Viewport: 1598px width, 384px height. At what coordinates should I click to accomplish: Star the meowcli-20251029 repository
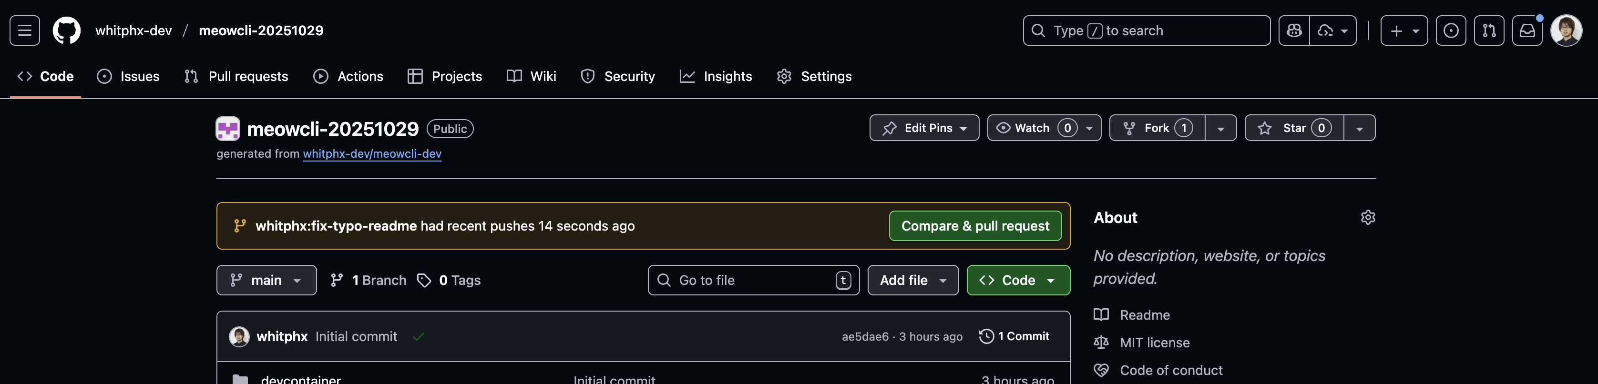coord(1294,128)
